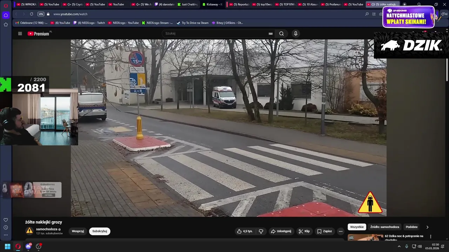The height and width of the screenshot is (252, 449).
Task: Take snapshot with camera icon in address bar
Action: coord(381,14)
